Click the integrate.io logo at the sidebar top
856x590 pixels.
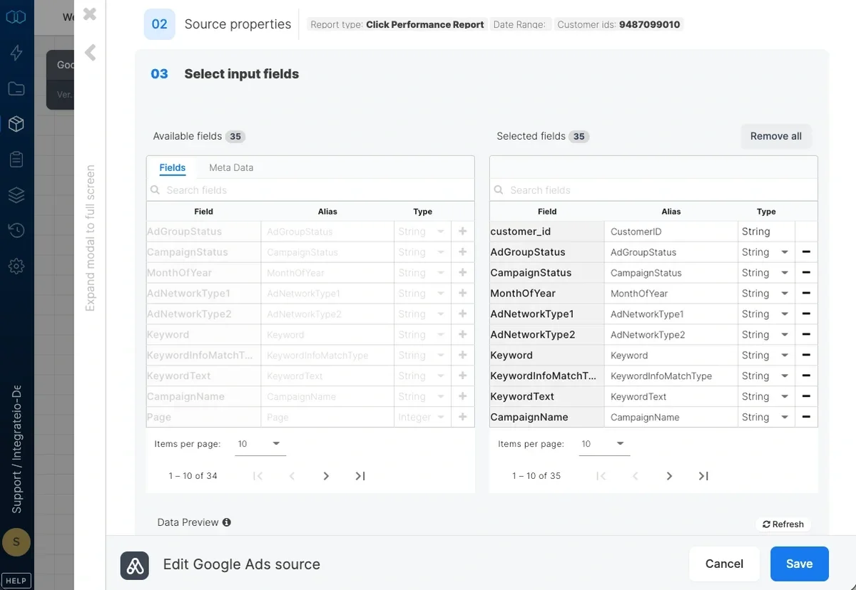click(16, 16)
